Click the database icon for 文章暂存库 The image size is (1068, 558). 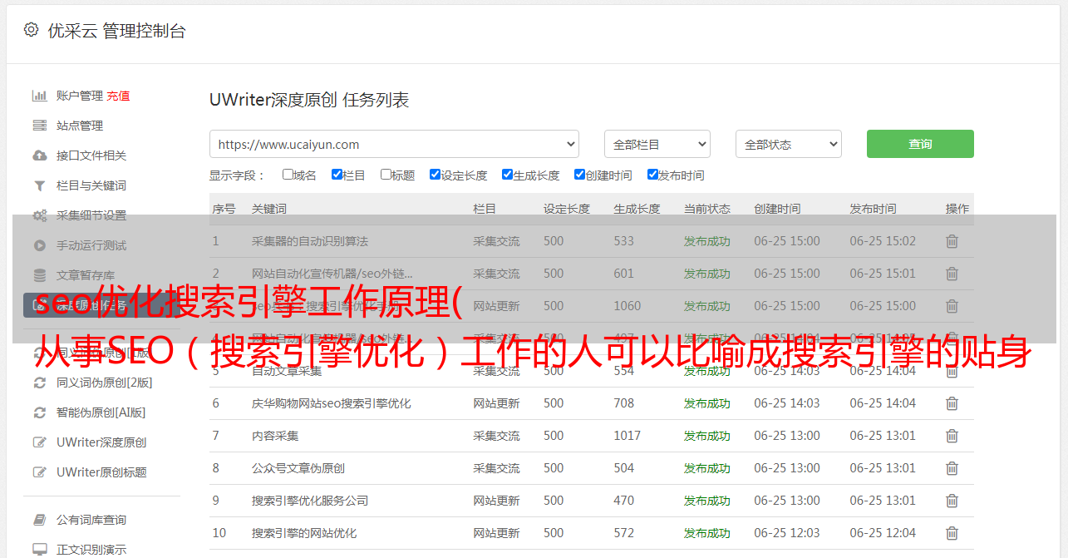point(39,275)
